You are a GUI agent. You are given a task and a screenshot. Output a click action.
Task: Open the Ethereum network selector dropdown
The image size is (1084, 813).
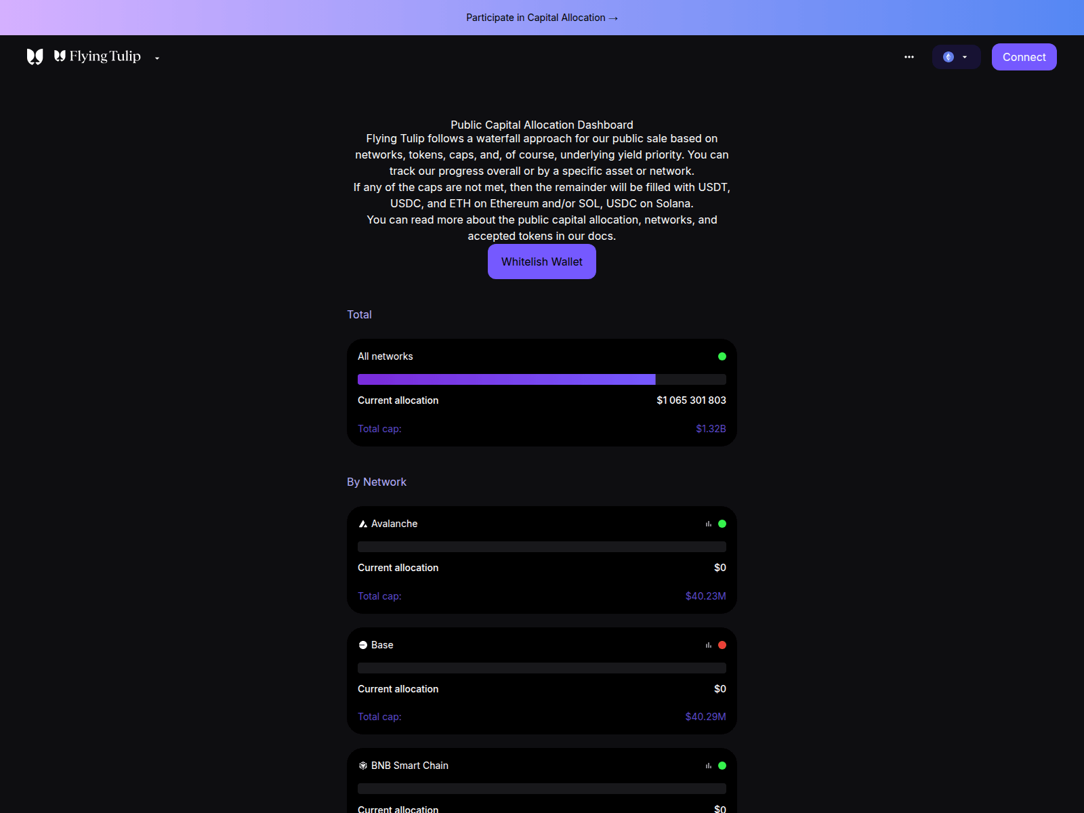click(956, 57)
